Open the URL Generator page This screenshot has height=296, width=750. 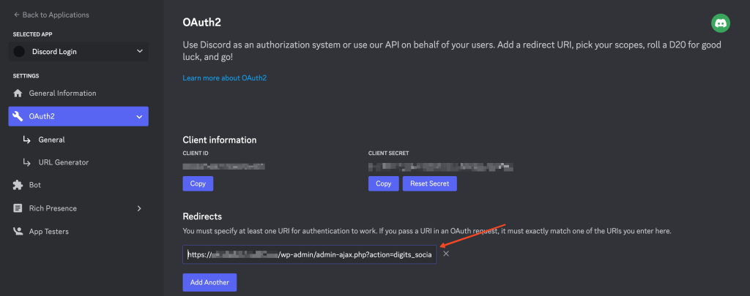pos(63,162)
